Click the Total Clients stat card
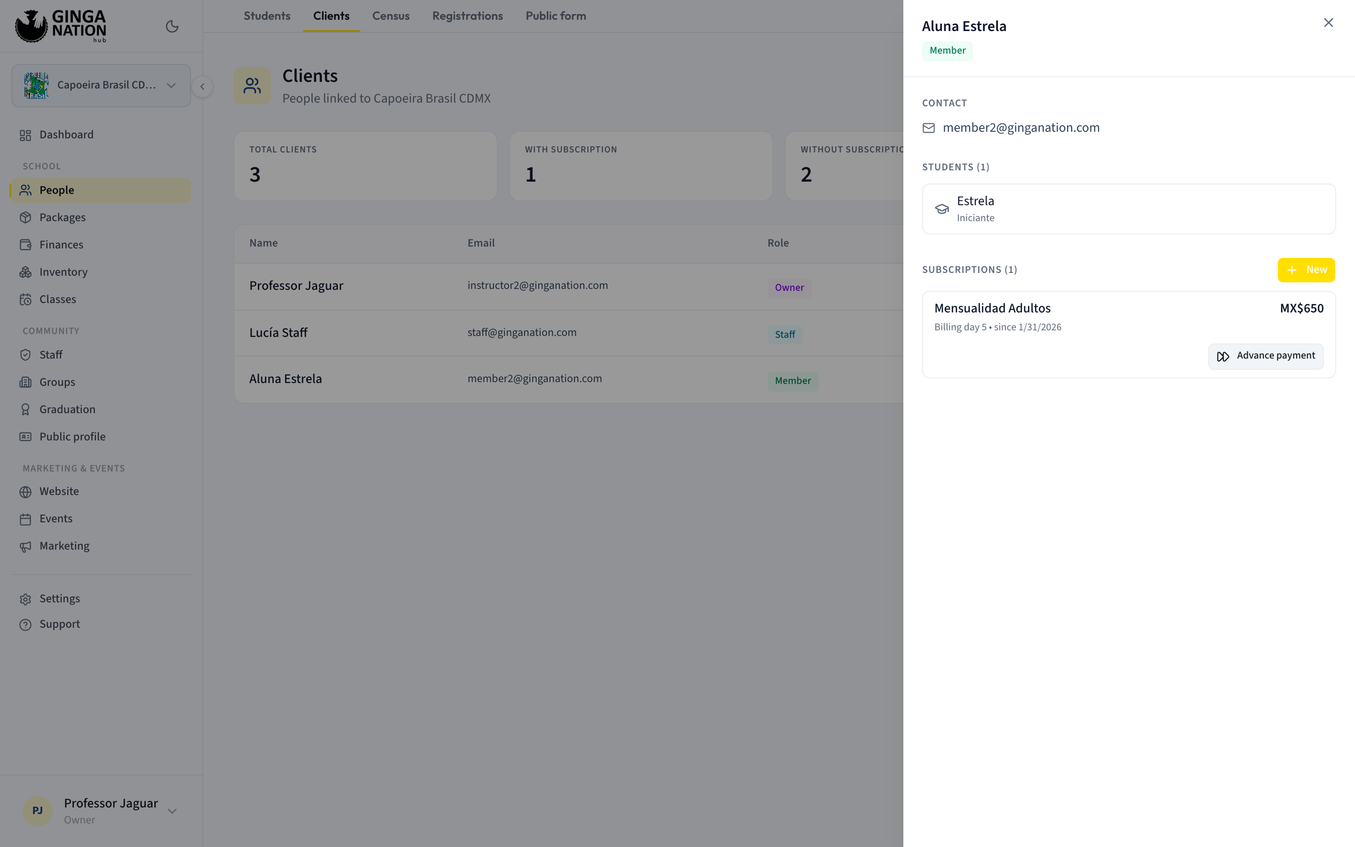This screenshot has height=847, width=1355. click(366, 167)
